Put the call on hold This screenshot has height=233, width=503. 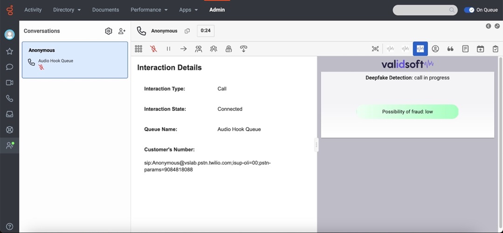(168, 48)
